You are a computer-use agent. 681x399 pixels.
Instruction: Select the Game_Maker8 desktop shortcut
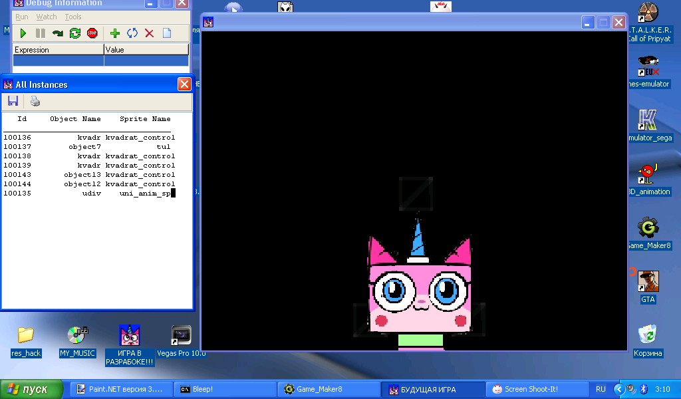[649, 233]
